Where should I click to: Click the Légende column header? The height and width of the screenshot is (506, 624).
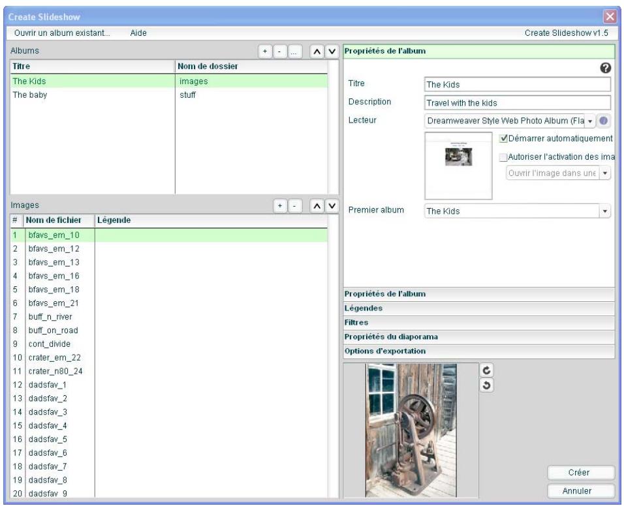[211, 220]
